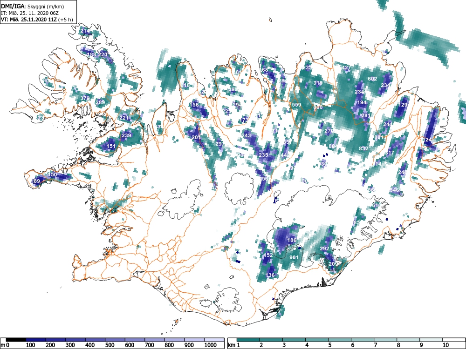
Task: Click the darkest teal swatch between km 1 and 2
Action: click(248, 340)
